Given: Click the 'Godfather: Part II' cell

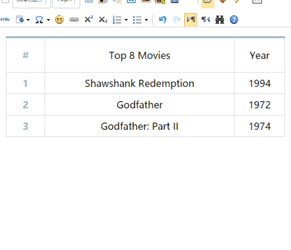Looking at the screenshot, I should coord(139,126).
